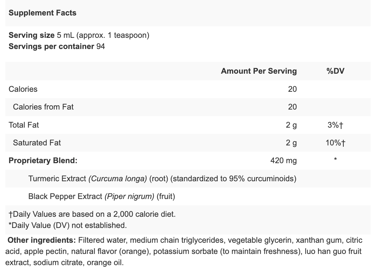Click the Serving size 5 mL text
Screen dimensions: 376x275
(x=79, y=35)
